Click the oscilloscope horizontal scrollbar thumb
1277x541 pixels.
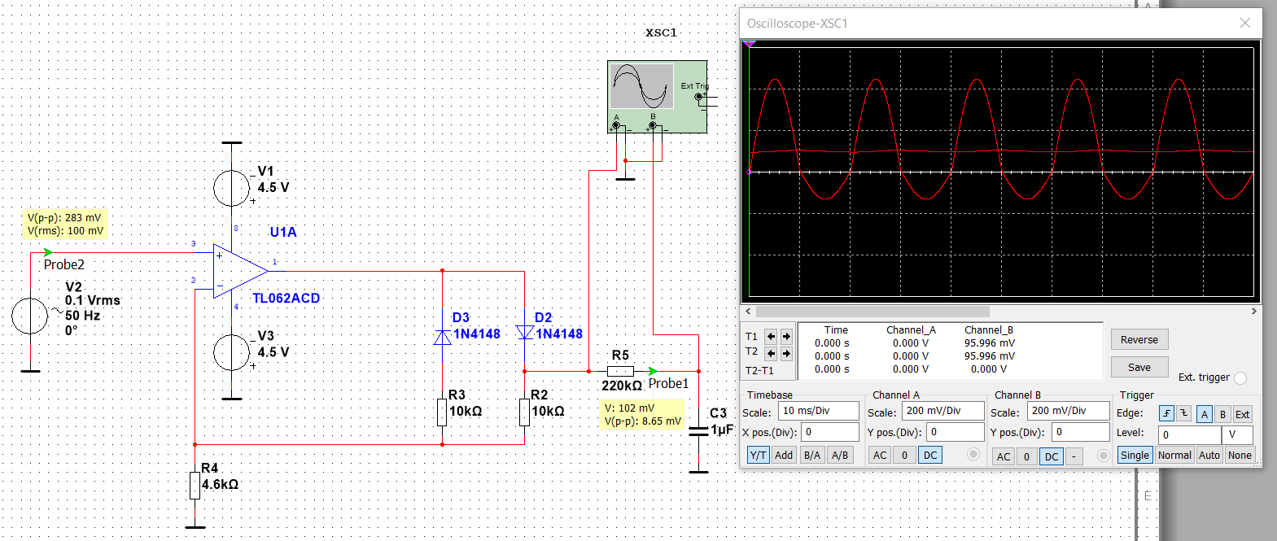point(872,312)
